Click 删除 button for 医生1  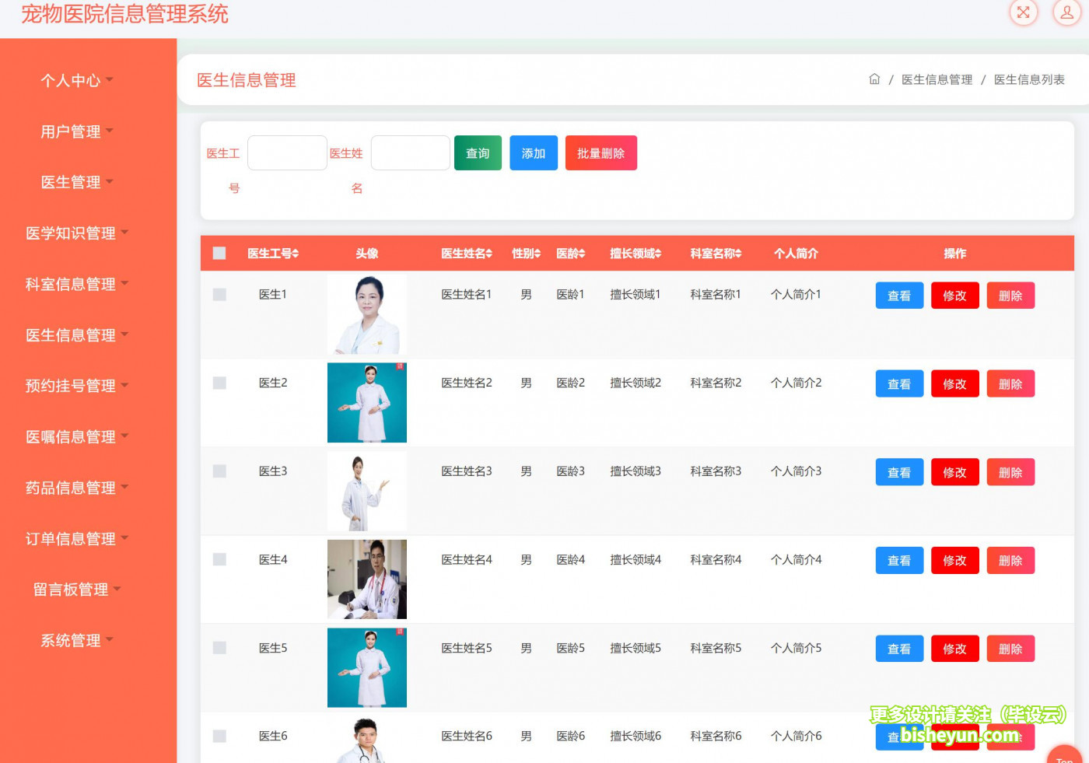pyautogui.click(x=1010, y=296)
